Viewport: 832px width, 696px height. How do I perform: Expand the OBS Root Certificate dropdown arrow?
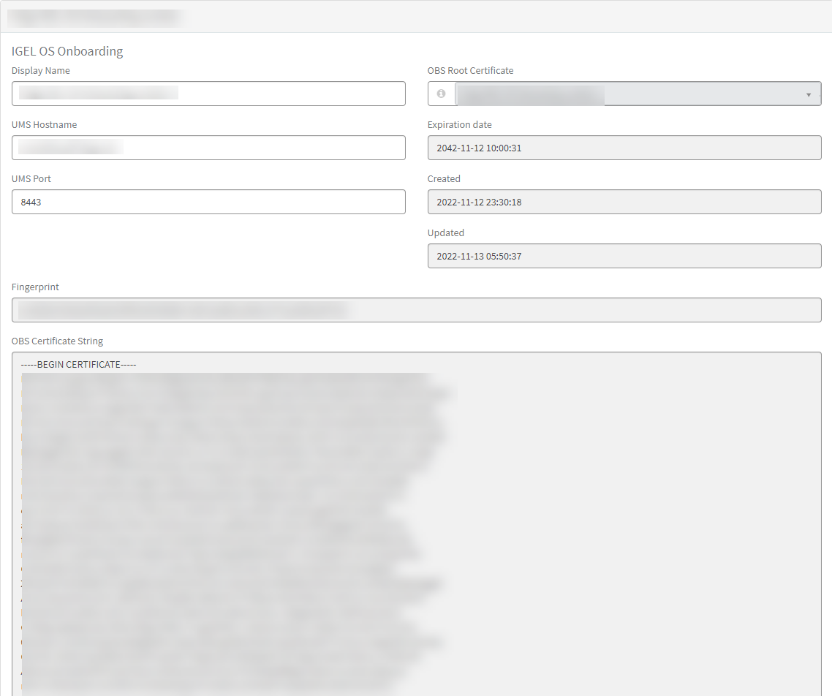[x=808, y=94]
